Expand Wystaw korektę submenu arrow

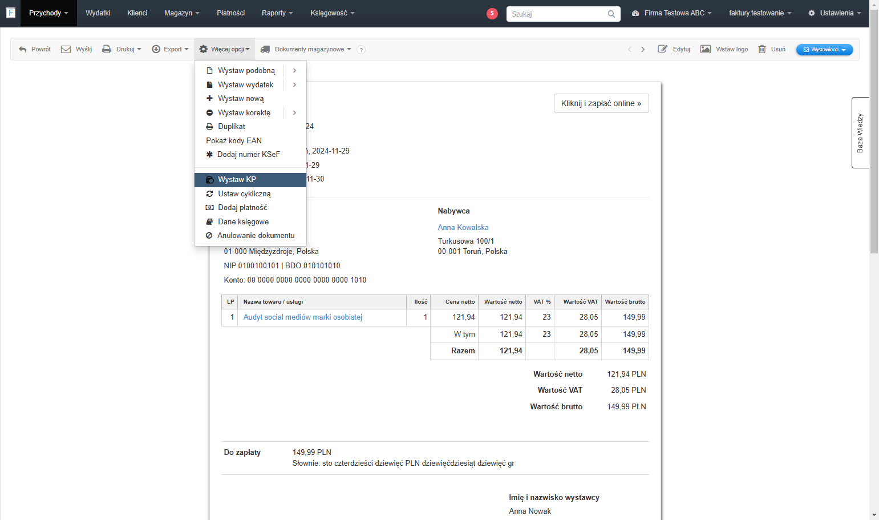tap(295, 113)
